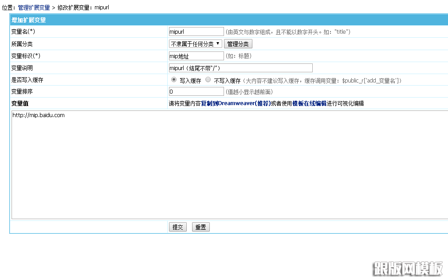
Task: Click the cache hint mentioning $public_r
Action: [322, 81]
